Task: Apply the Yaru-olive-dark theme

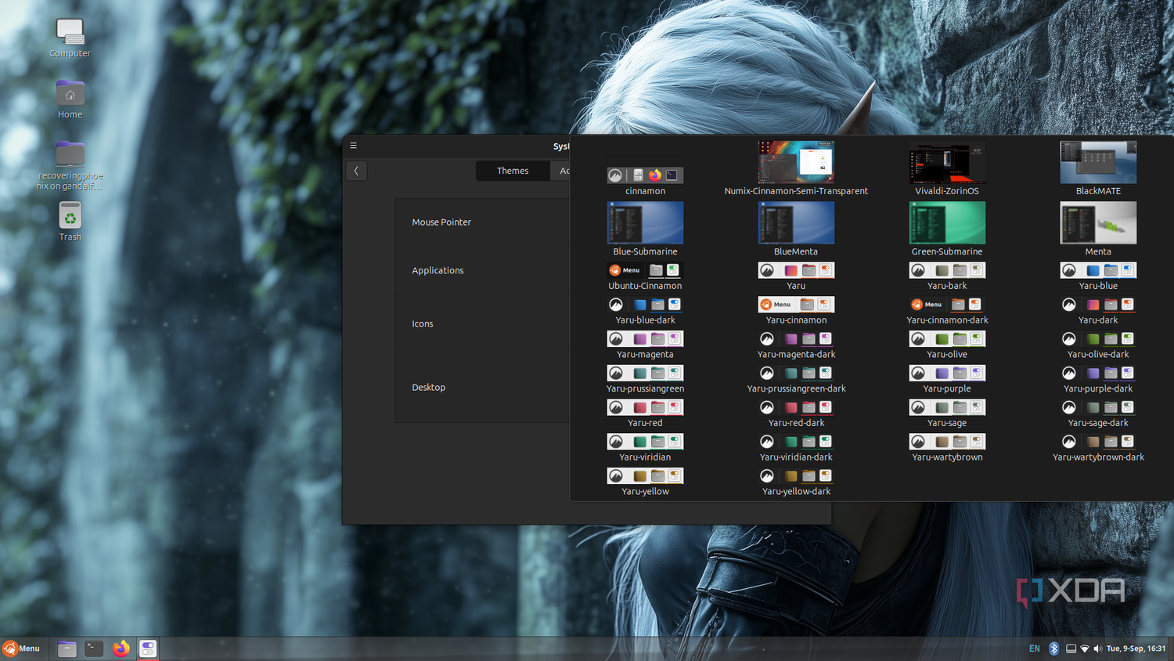Action: pyautogui.click(x=1098, y=345)
